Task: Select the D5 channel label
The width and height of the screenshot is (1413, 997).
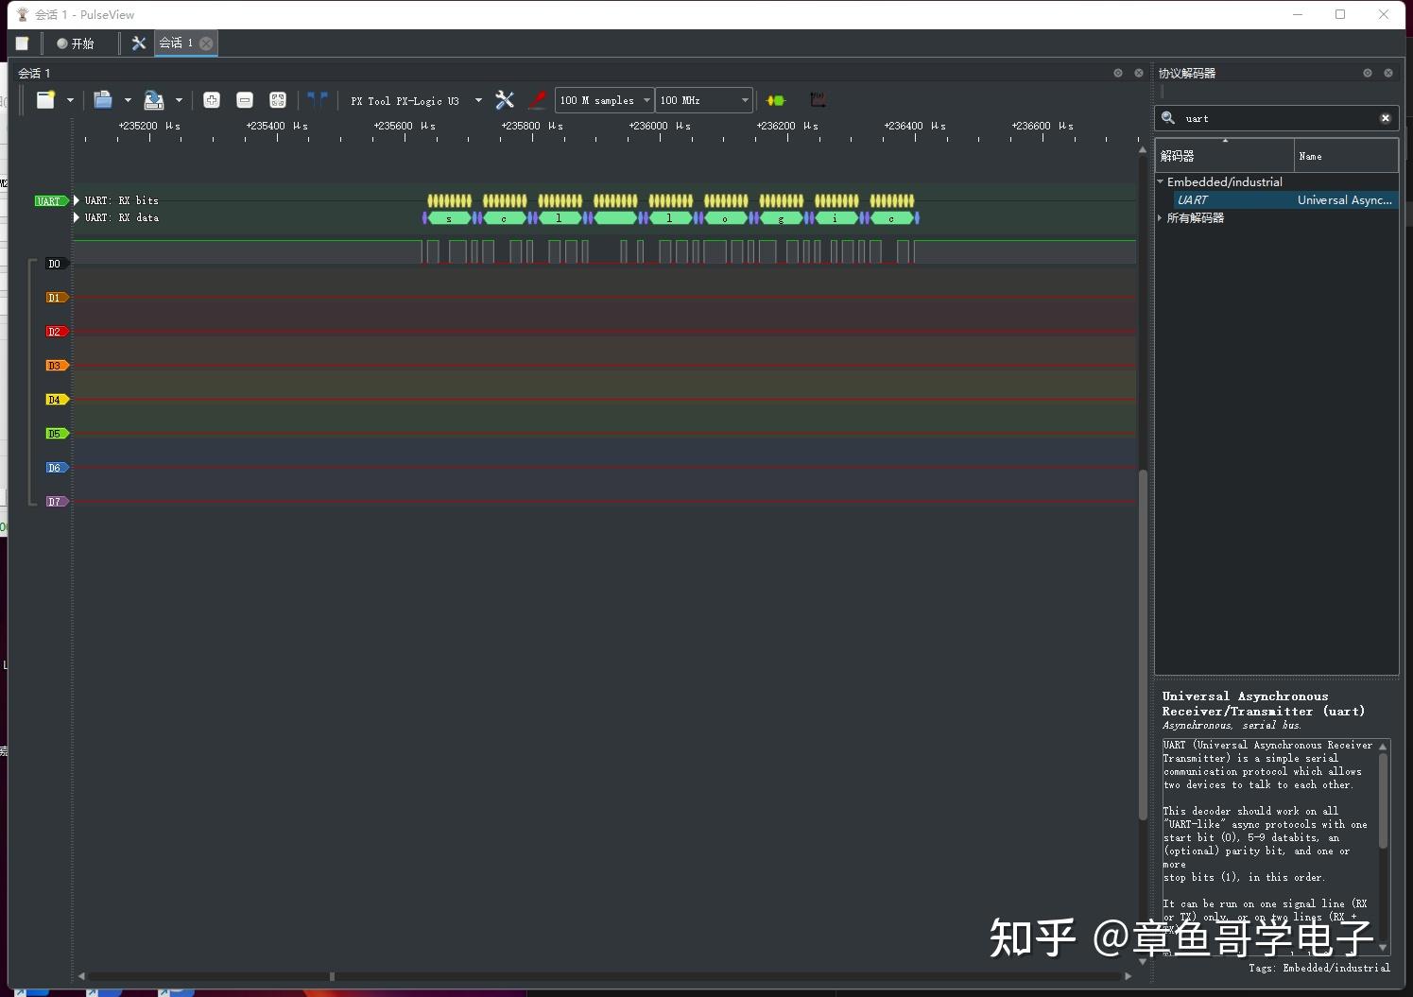Action: point(56,434)
